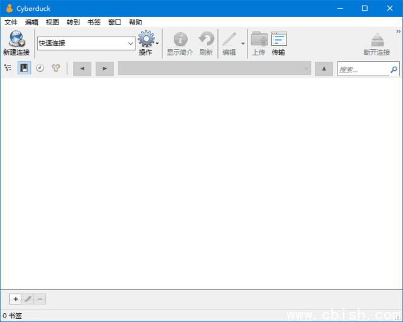Click the 新建连接 (New Connection) icon
The height and width of the screenshot is (322, 403).
pyautogui.click(x=16, y=40)
